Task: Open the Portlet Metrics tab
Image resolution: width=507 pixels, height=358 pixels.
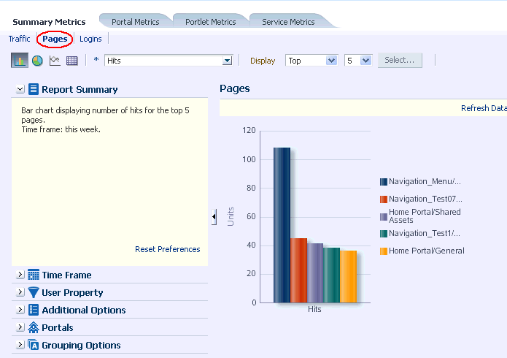Action: pos(211,22)
